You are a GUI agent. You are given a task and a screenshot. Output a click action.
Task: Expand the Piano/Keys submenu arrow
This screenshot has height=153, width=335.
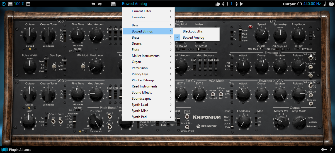click(171, 74)
